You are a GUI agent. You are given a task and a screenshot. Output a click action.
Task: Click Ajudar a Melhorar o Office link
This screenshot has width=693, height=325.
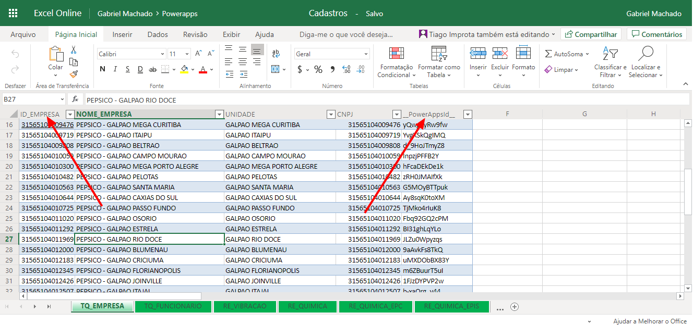650,321
